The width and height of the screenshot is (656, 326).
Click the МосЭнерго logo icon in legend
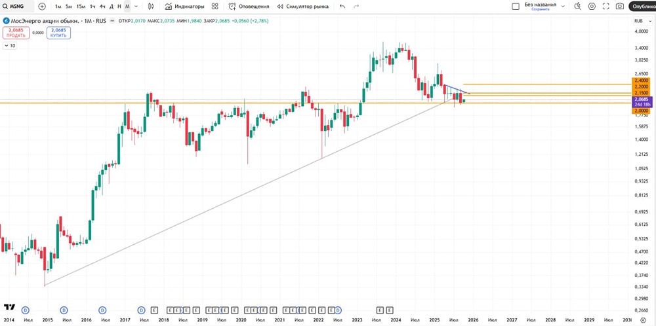[5, 21]
